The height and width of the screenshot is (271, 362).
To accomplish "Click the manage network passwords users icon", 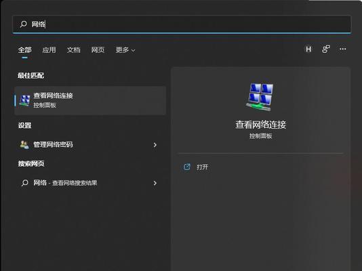I will pyautogui.click(x=24, y=145).
